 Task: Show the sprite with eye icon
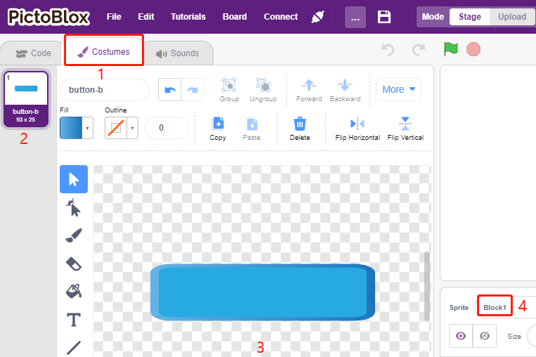click(x=461, y=336)
